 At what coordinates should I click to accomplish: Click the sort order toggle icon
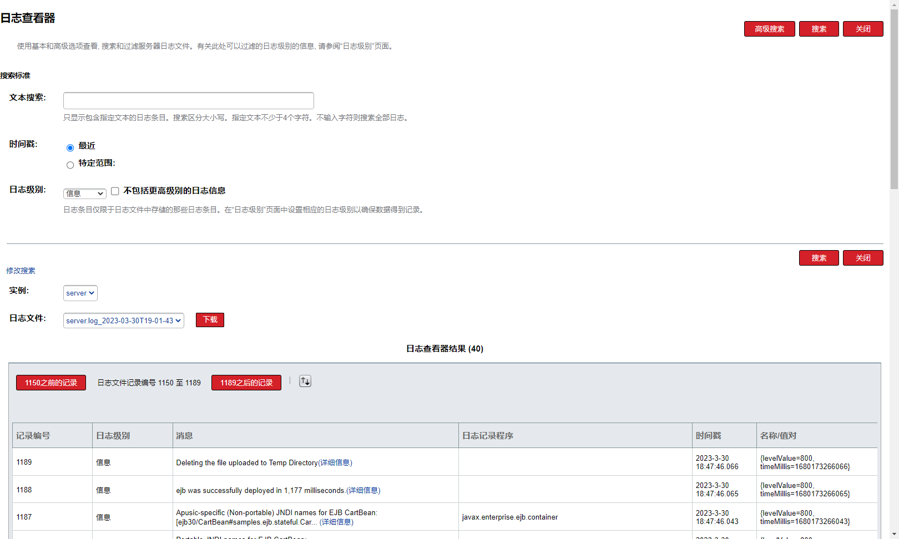305,382
